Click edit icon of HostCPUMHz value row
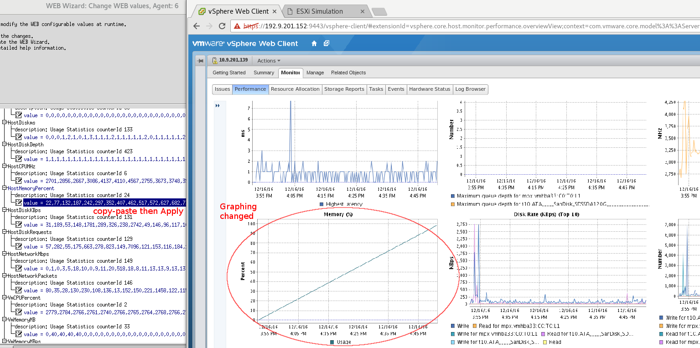Viewport: 700px width, 348px height. tap(19, 181)
